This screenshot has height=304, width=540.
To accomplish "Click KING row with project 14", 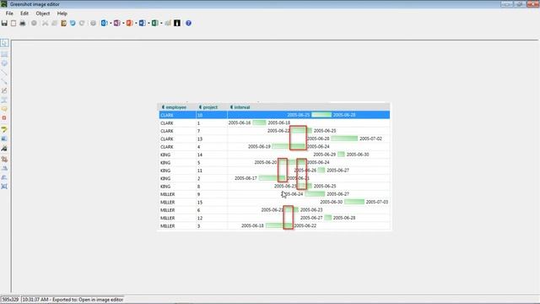I will tap(274, 155).
